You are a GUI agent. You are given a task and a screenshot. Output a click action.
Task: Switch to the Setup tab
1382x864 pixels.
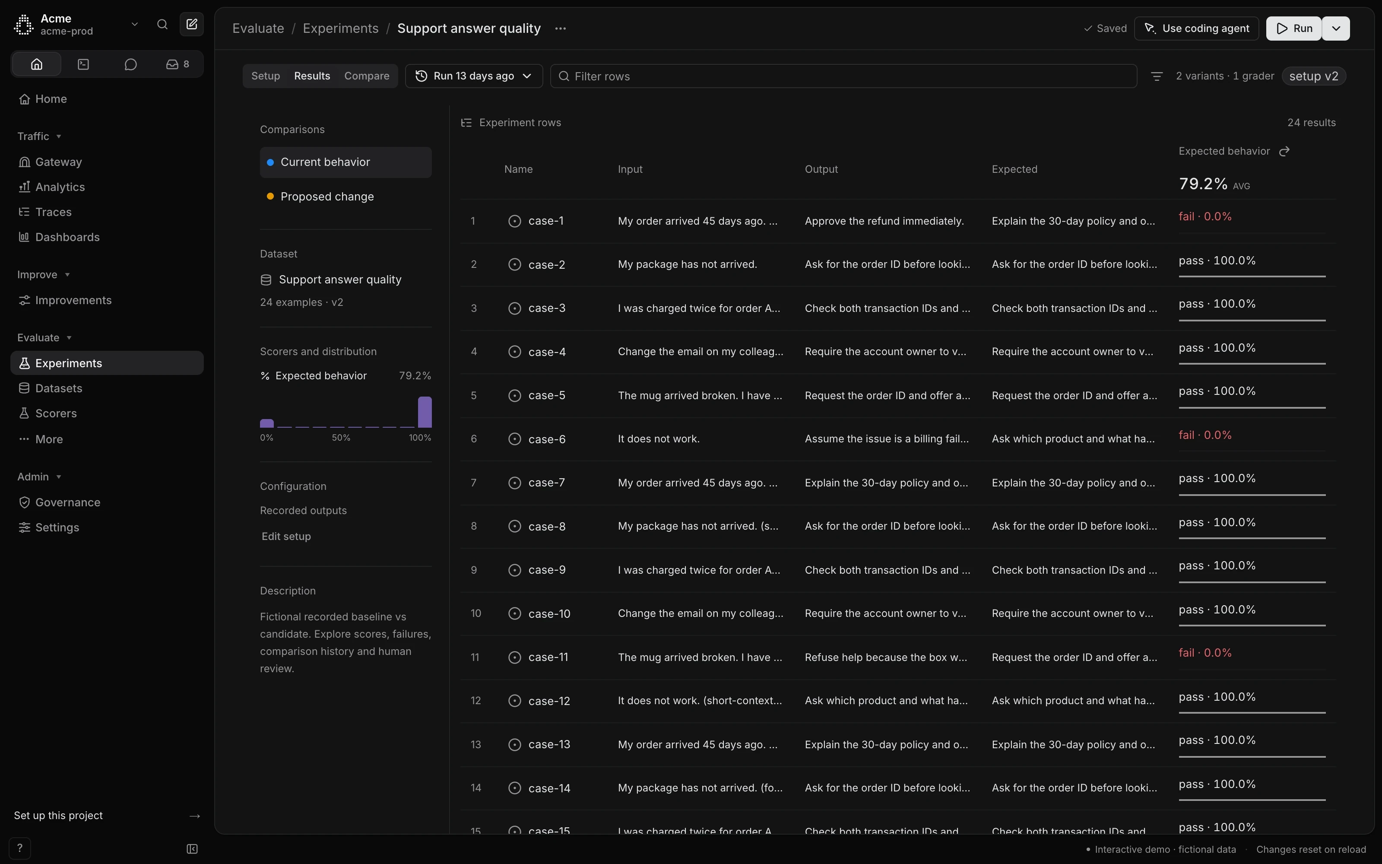[266, 76]
